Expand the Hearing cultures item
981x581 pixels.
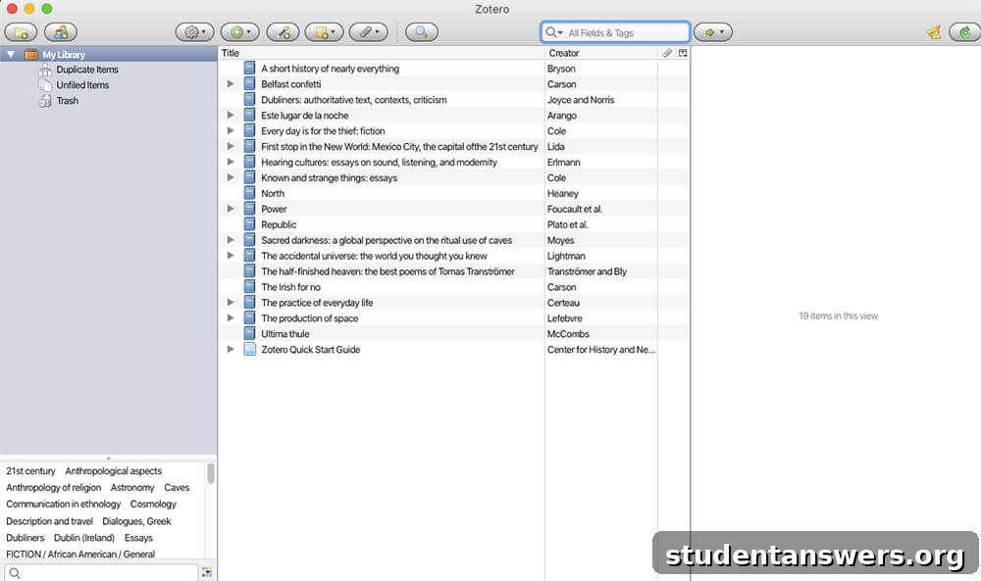[231, 162]
